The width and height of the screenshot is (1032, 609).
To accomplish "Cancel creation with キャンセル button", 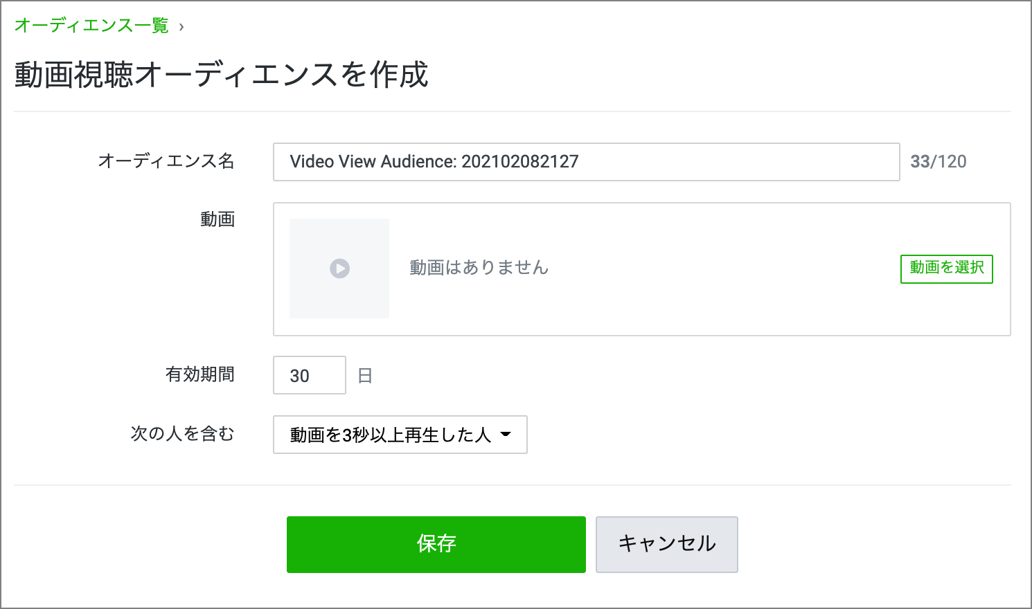I will [x=666, y=544].
